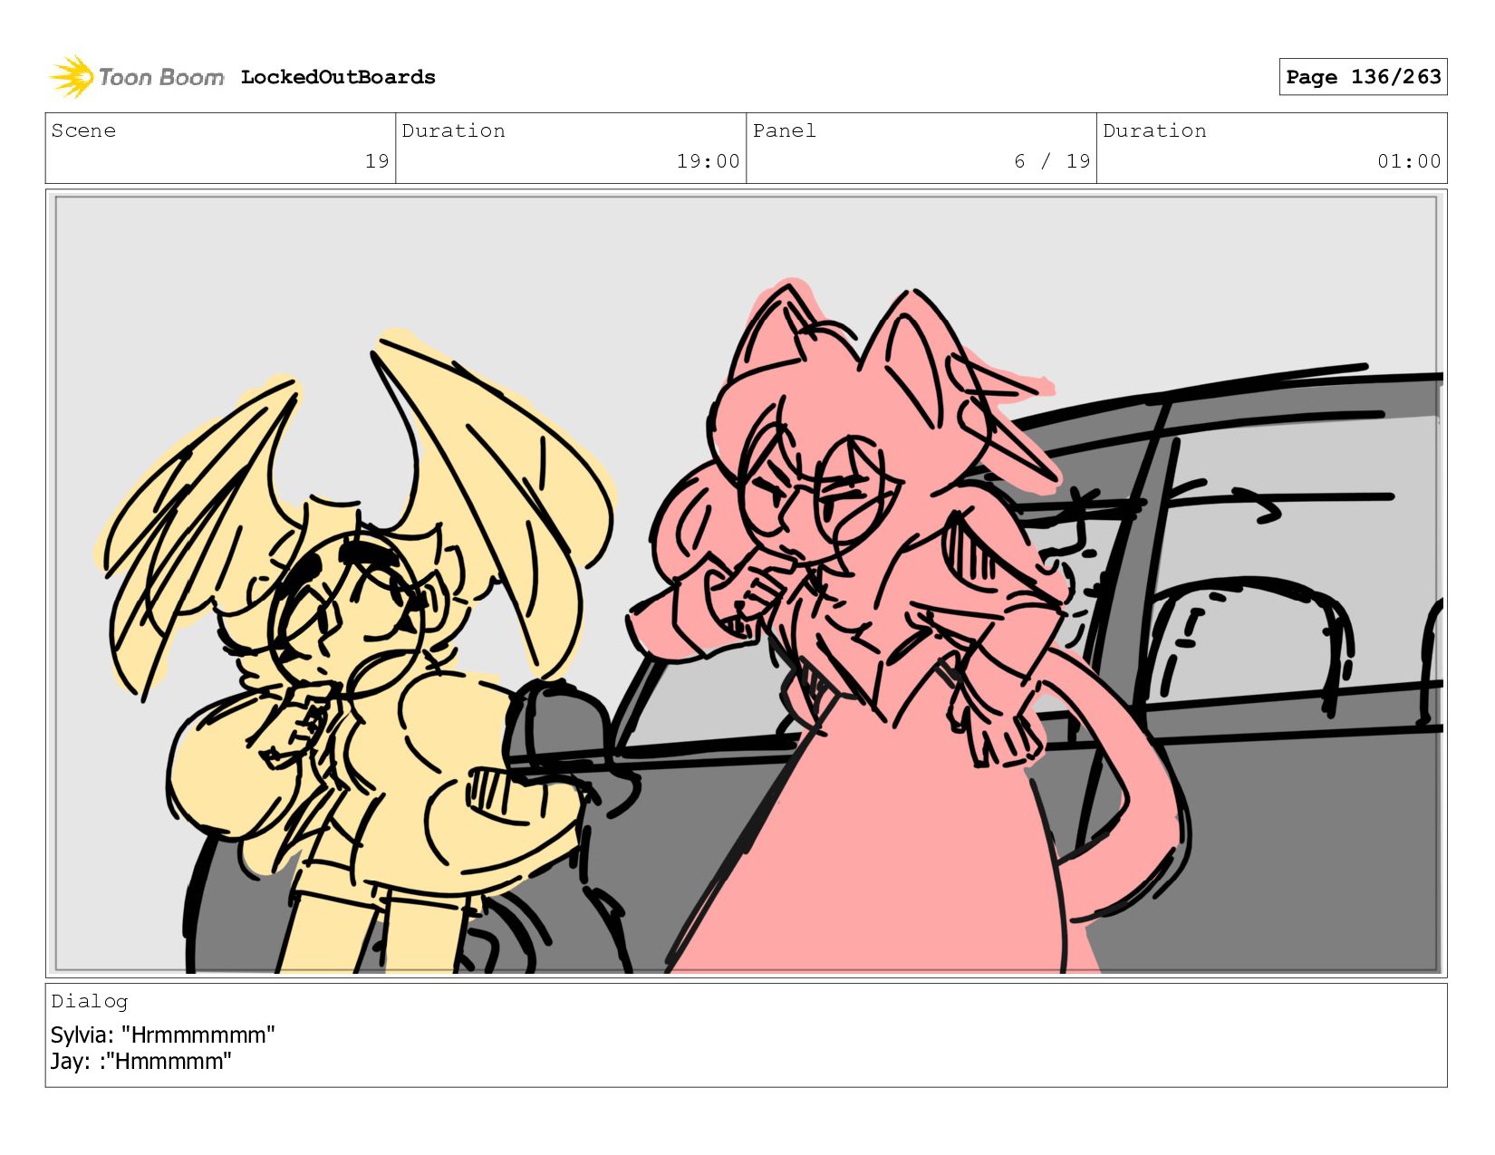Click the Panel label
This screenshot has height=1155, width=1495.
tap(785, 130)
